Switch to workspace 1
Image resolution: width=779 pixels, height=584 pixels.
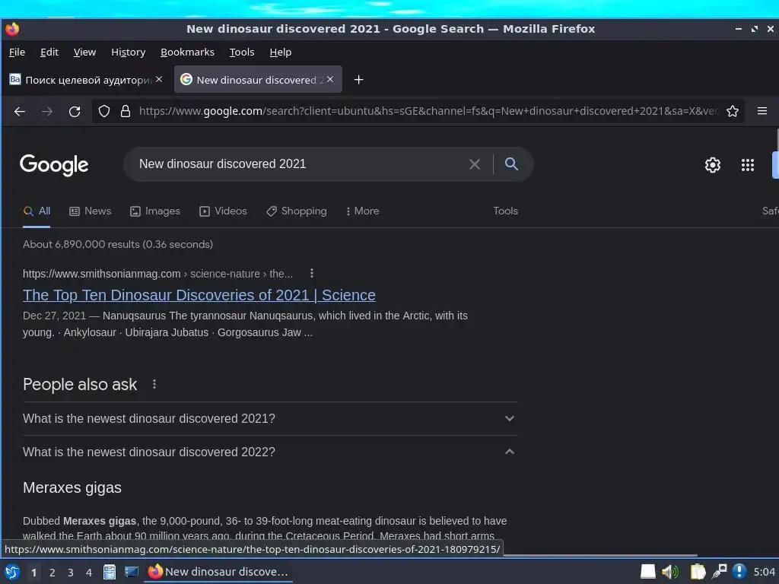[x=33, y=573]
